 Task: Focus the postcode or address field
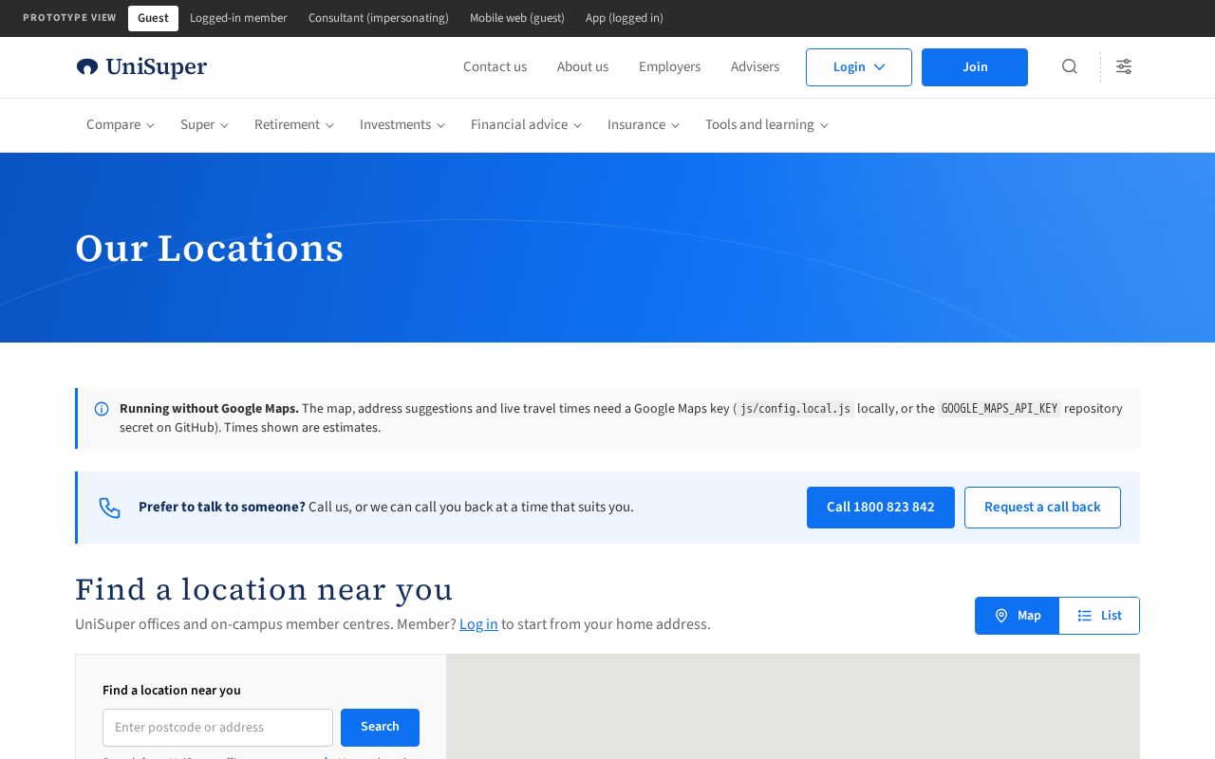click(x=217, y=728)
